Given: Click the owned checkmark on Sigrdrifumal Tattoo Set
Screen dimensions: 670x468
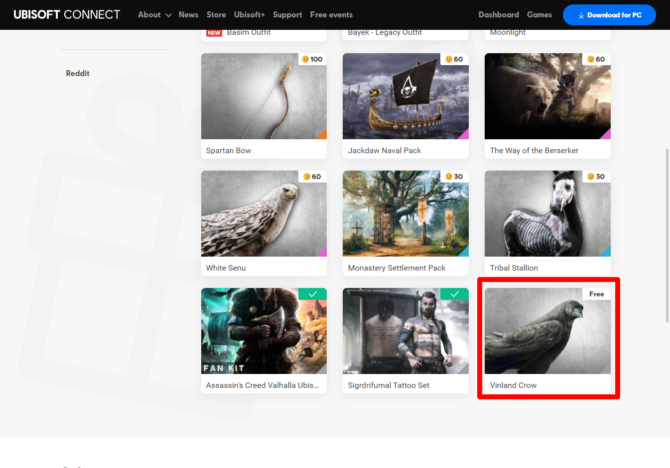Looking at the screenshot, I should click(455, 294).
